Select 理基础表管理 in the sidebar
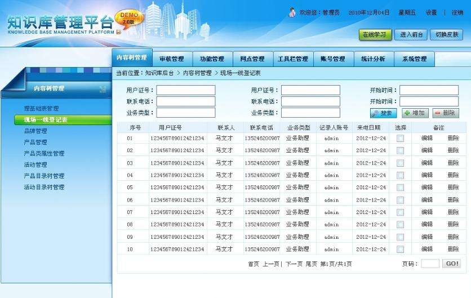Viewport: 471px width, 298px height. [42, 109]
